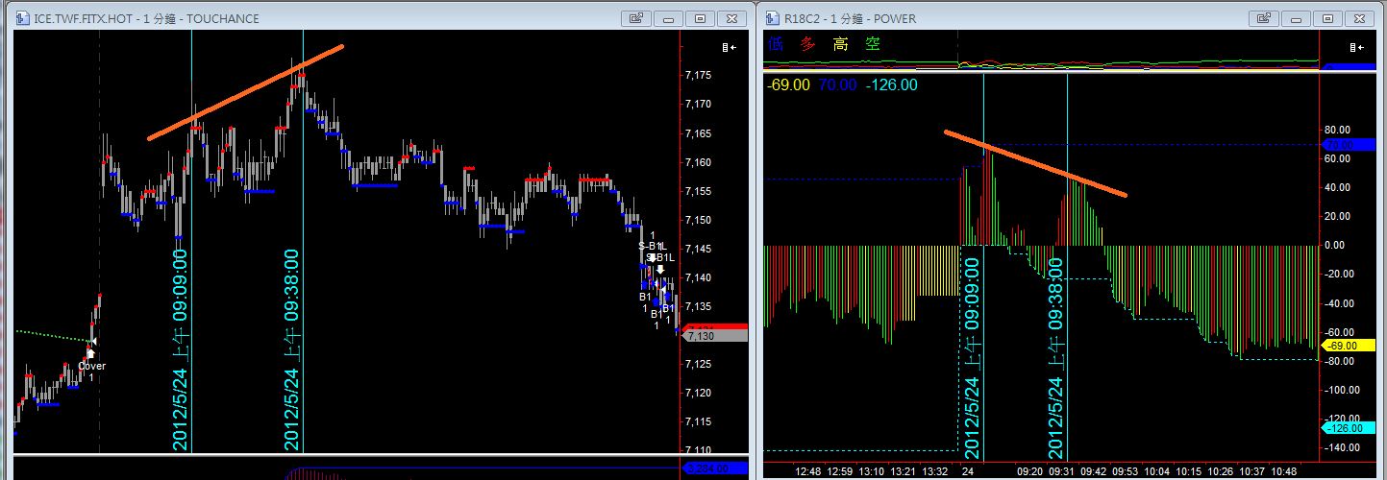Click the 80.00 label on POWER axis
The height and width of the screenshot is (480, 1387).
pos(1338,130)
